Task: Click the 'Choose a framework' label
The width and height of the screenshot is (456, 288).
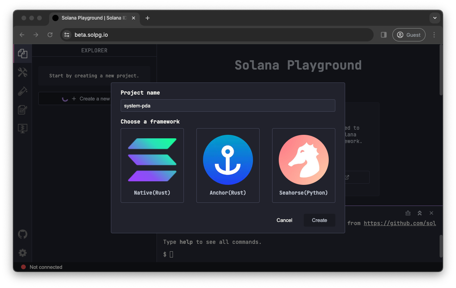Action: tap(150, 122)
